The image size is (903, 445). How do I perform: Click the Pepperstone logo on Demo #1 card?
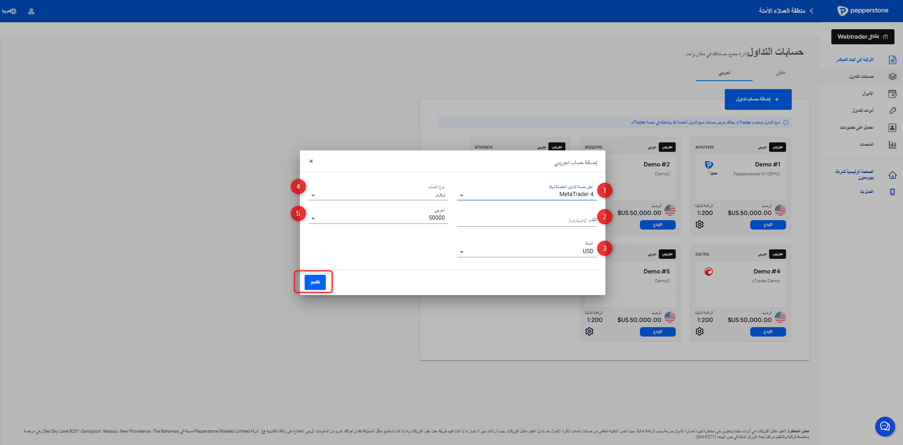(709, 165)
